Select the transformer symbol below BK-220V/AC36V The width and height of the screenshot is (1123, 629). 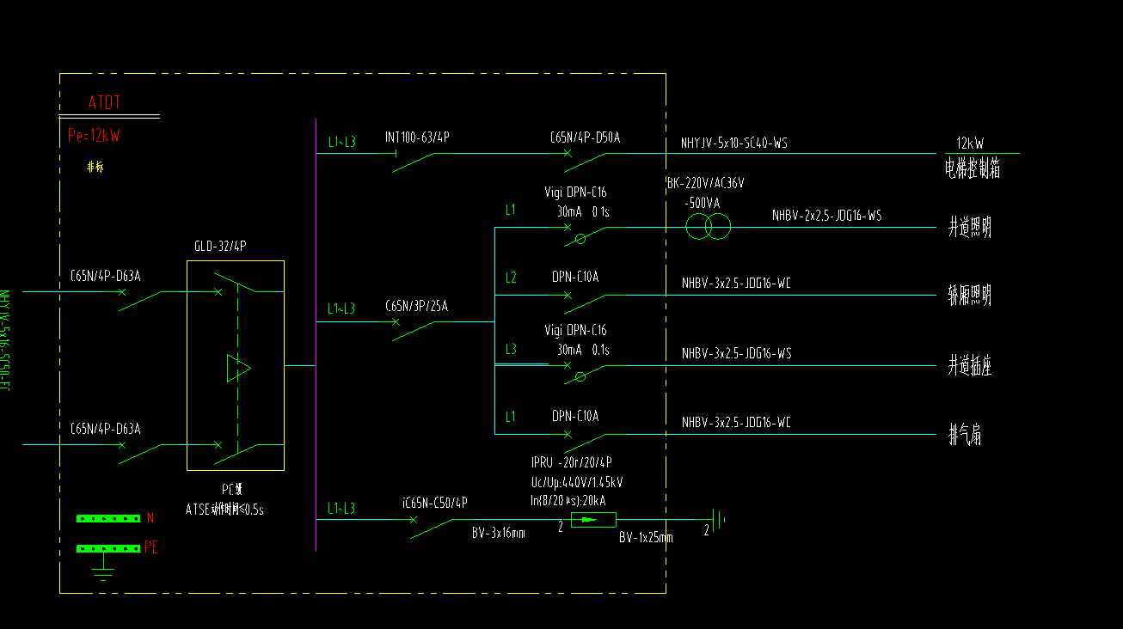708,227
